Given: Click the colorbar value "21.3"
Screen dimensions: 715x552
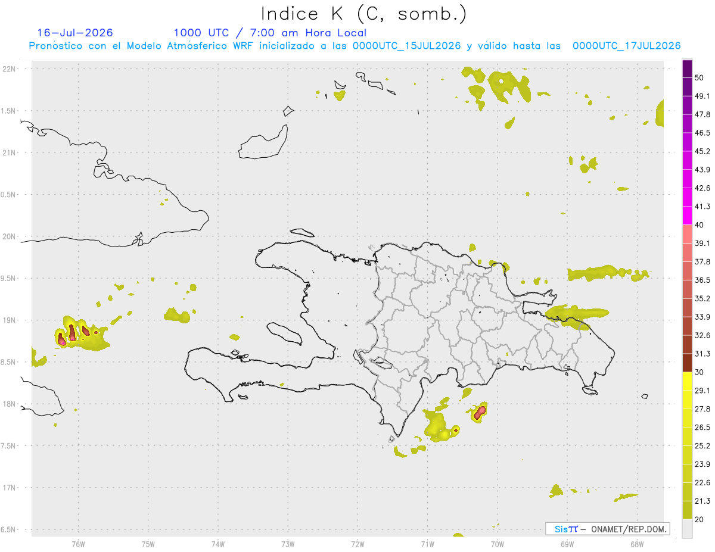Looking at the screenshot, I should point(702,501).
